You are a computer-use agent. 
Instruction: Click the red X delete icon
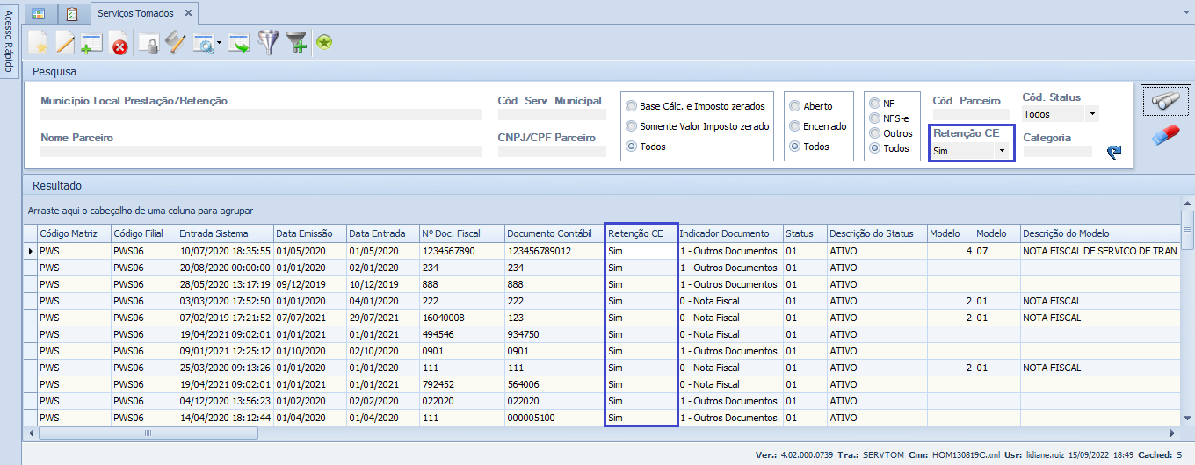tap(119, 43)
